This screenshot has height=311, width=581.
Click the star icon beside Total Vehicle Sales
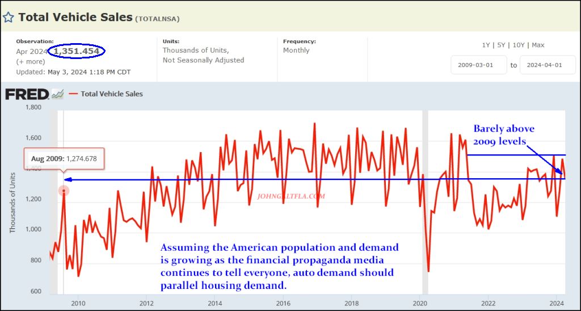point(9,17)
